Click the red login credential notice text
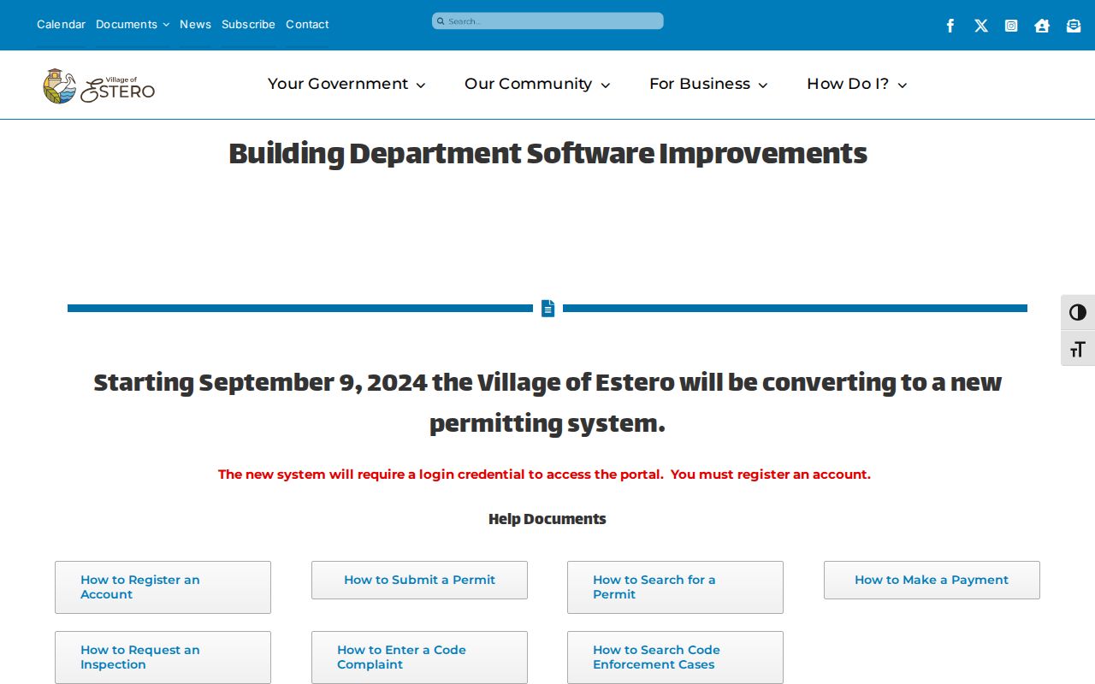1095x684 pixels. point(544,474)
